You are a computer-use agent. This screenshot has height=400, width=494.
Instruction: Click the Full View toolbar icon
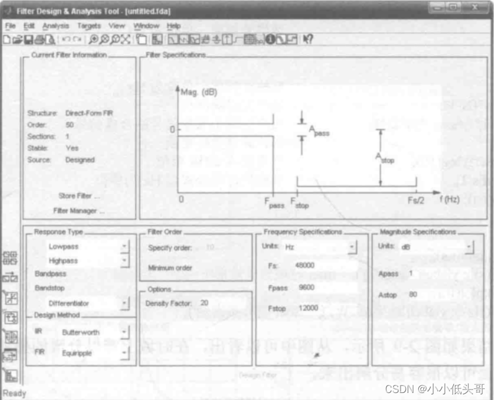126,40
